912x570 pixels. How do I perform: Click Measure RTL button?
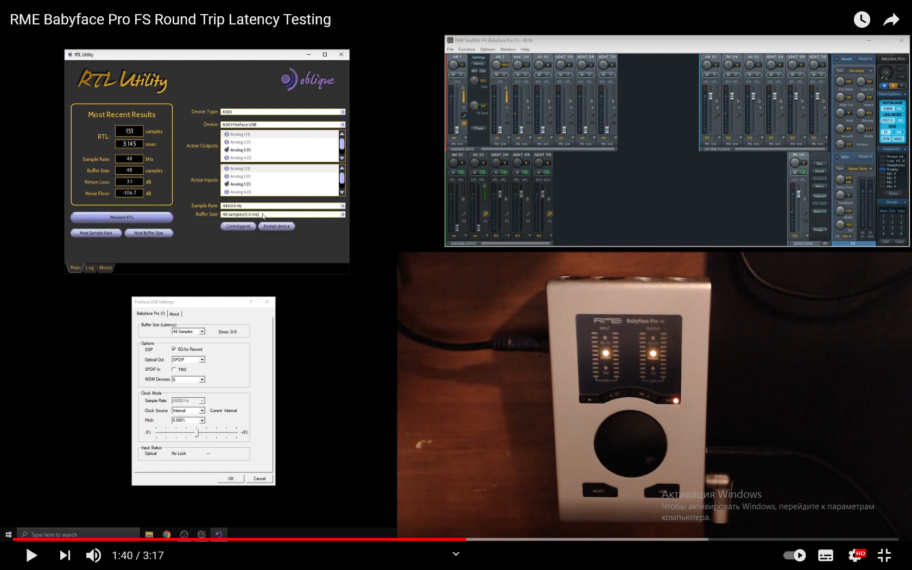pos(122,217)
